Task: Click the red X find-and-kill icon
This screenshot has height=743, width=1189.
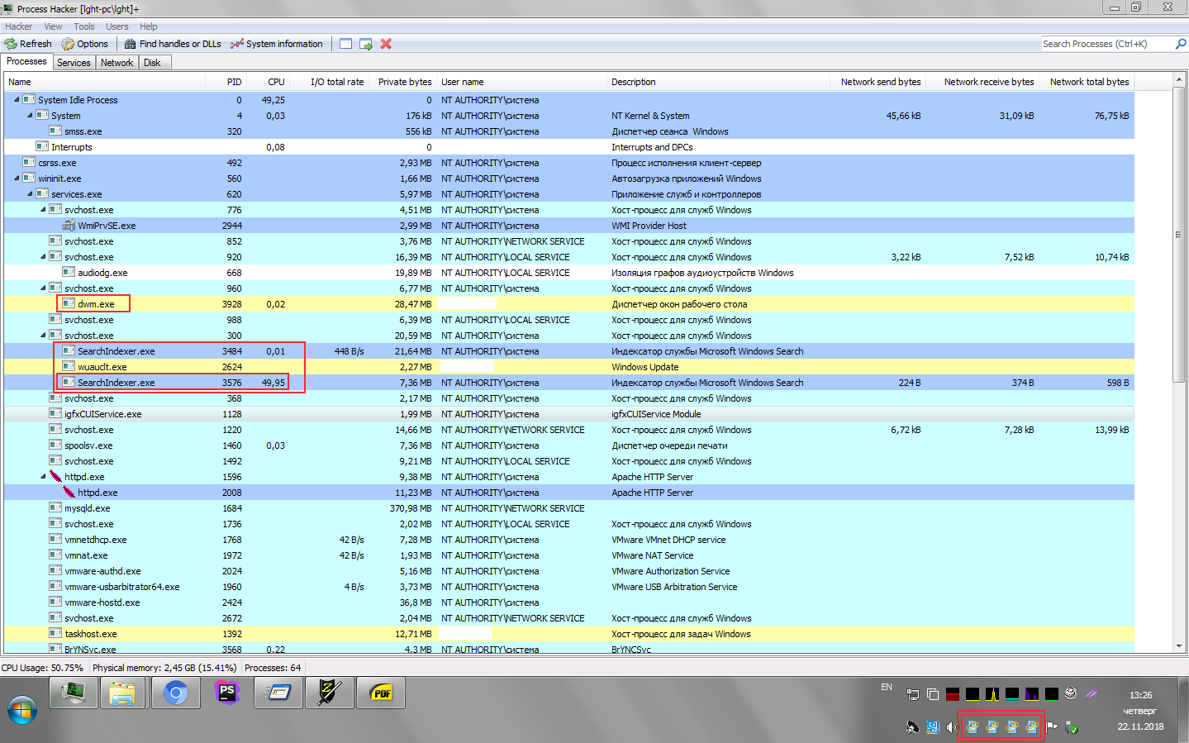Action: coord(386,44)
